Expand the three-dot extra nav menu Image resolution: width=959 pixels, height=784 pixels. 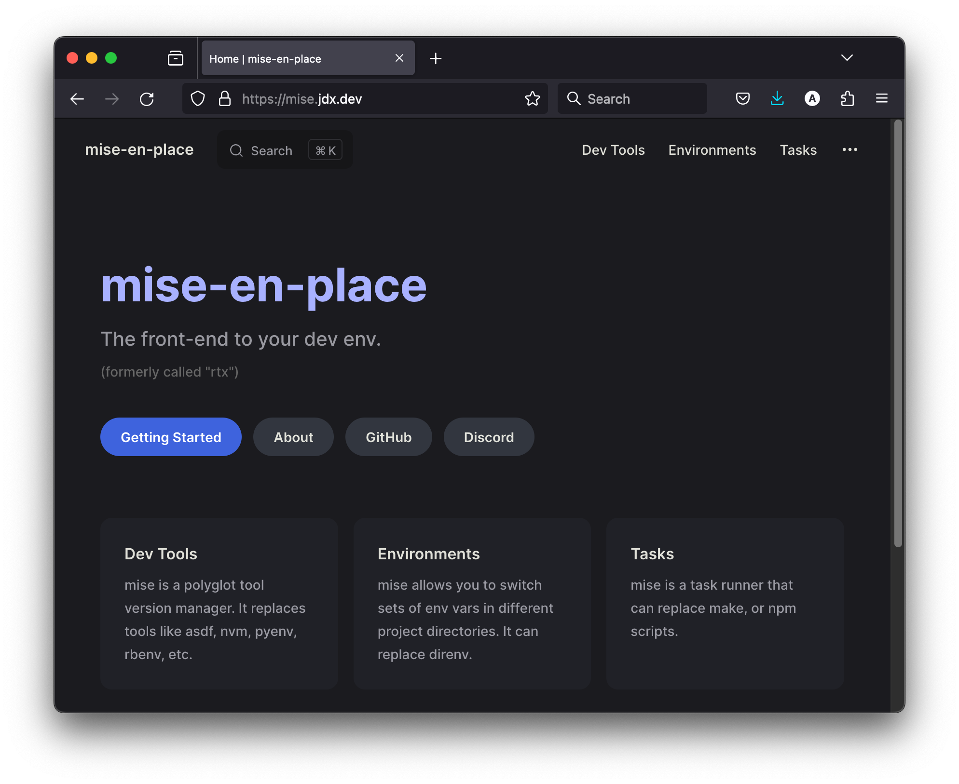850,150
